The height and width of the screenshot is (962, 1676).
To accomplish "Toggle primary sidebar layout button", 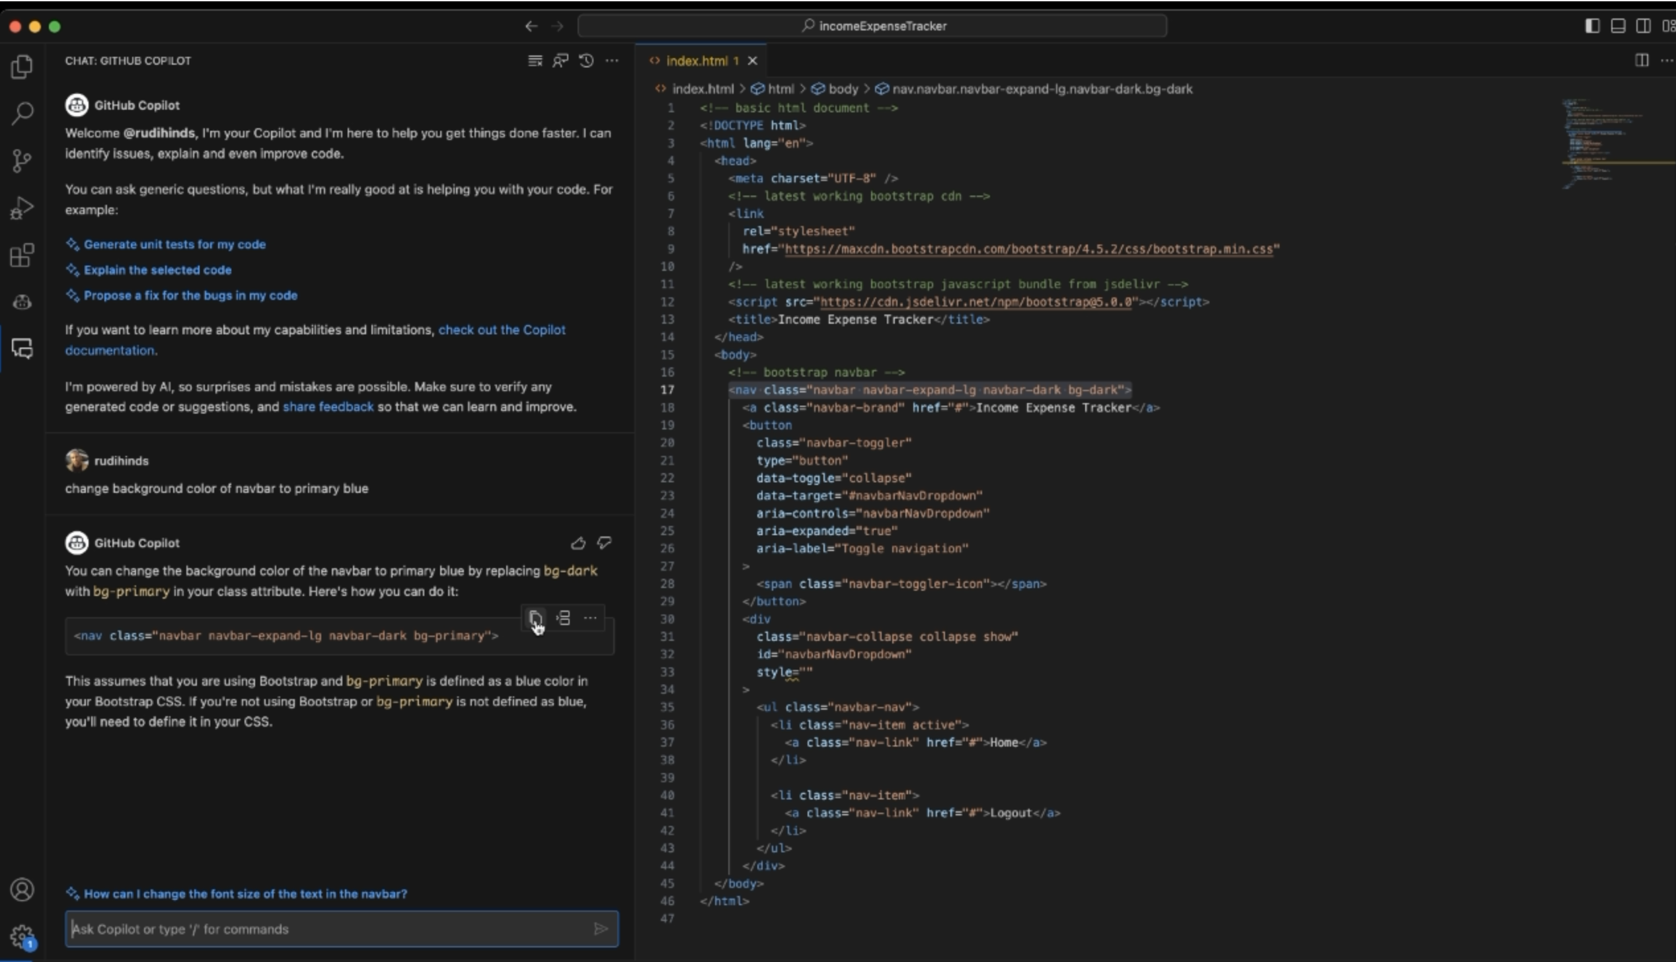I will (x=1592, y=26).
